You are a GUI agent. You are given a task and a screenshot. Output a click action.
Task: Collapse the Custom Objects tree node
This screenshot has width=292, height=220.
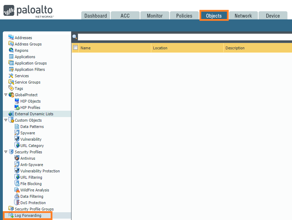click(x=6, y=120)
